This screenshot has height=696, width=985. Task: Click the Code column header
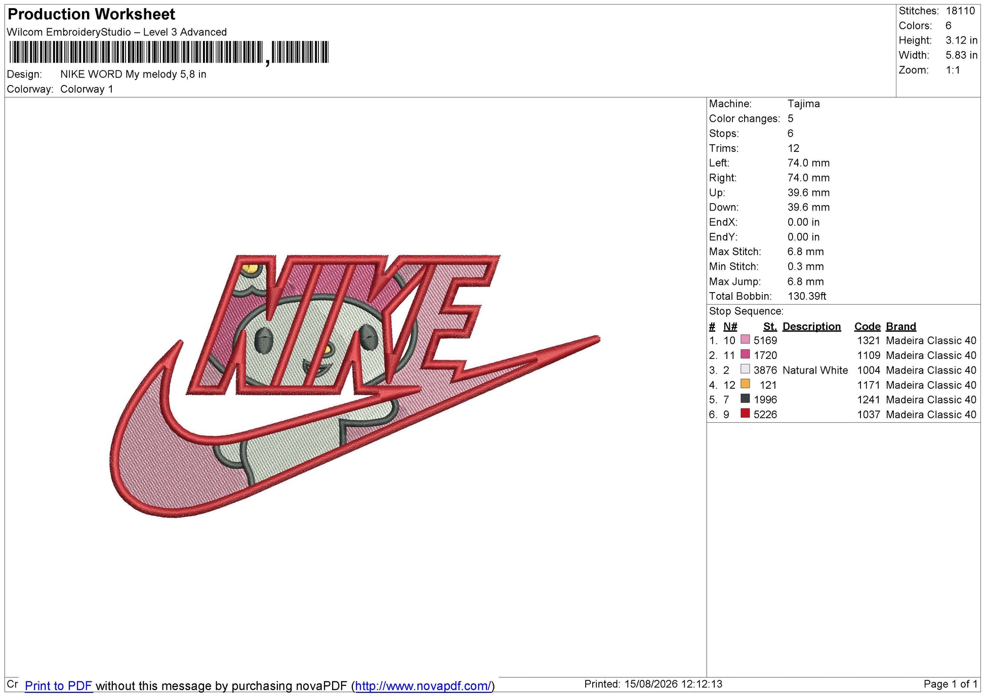(x=867, y=326)
